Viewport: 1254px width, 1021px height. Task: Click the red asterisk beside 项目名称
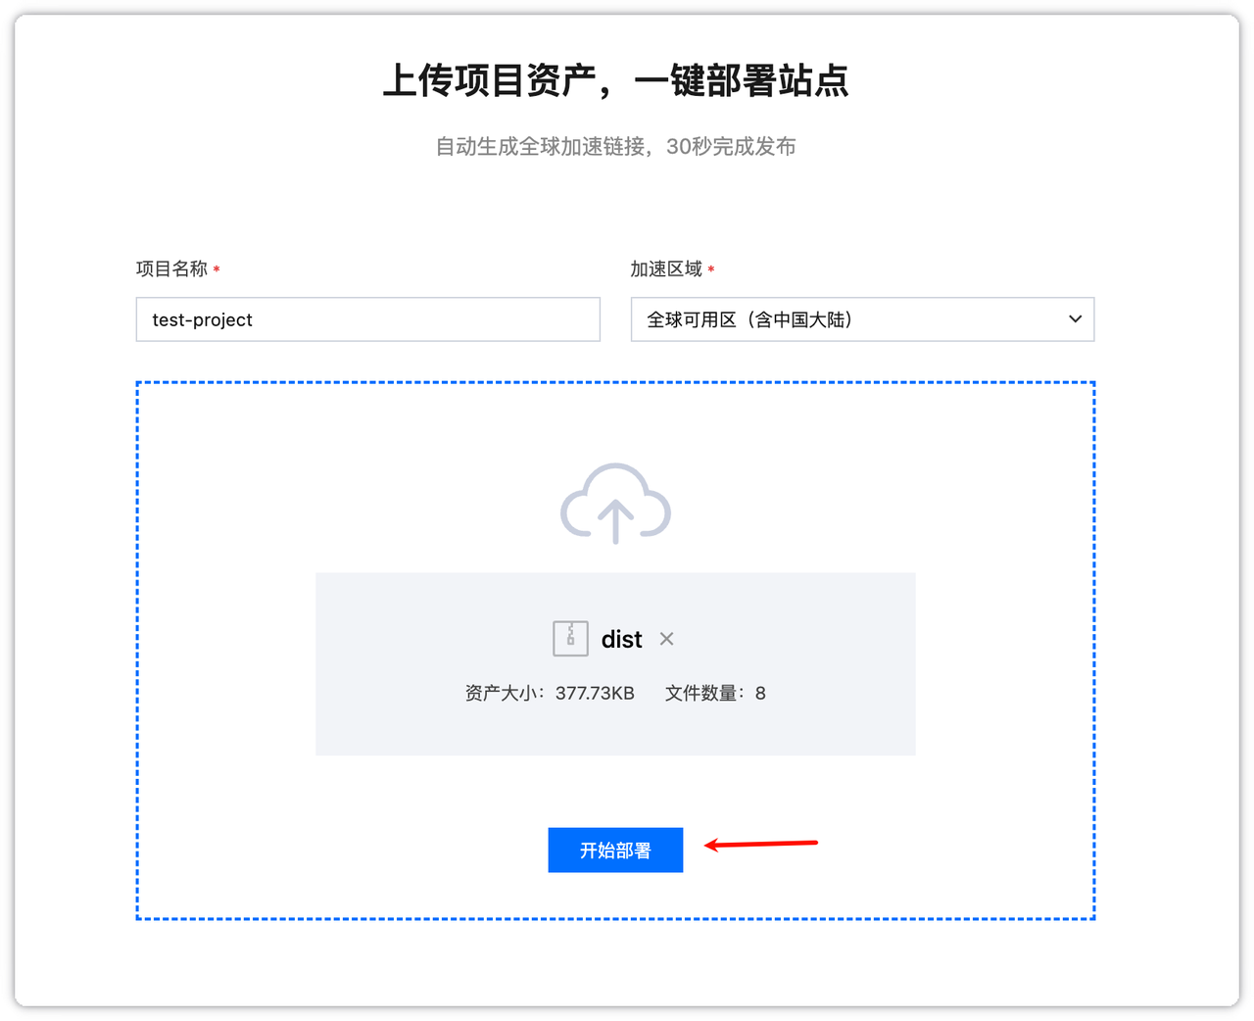[x=217, y=269]
